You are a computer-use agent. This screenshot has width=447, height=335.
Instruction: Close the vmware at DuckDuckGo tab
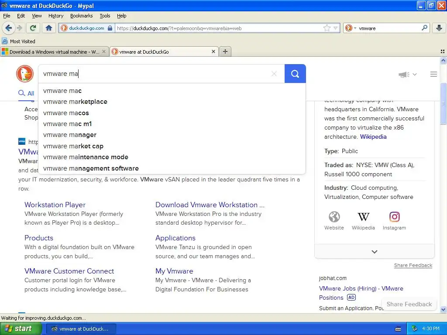pos(213,51)
